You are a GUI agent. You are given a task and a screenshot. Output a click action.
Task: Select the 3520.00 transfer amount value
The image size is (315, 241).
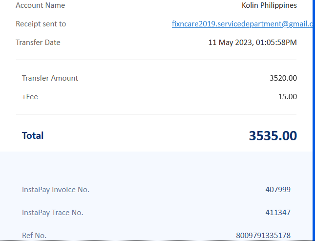click(283, 78)
